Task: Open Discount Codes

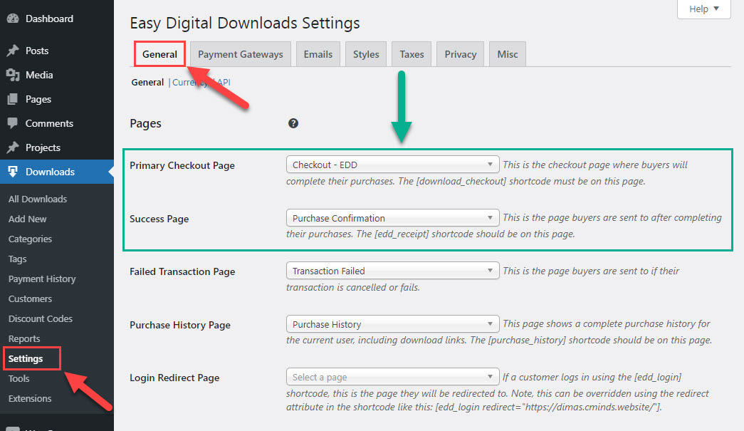Action: (41, 318)
